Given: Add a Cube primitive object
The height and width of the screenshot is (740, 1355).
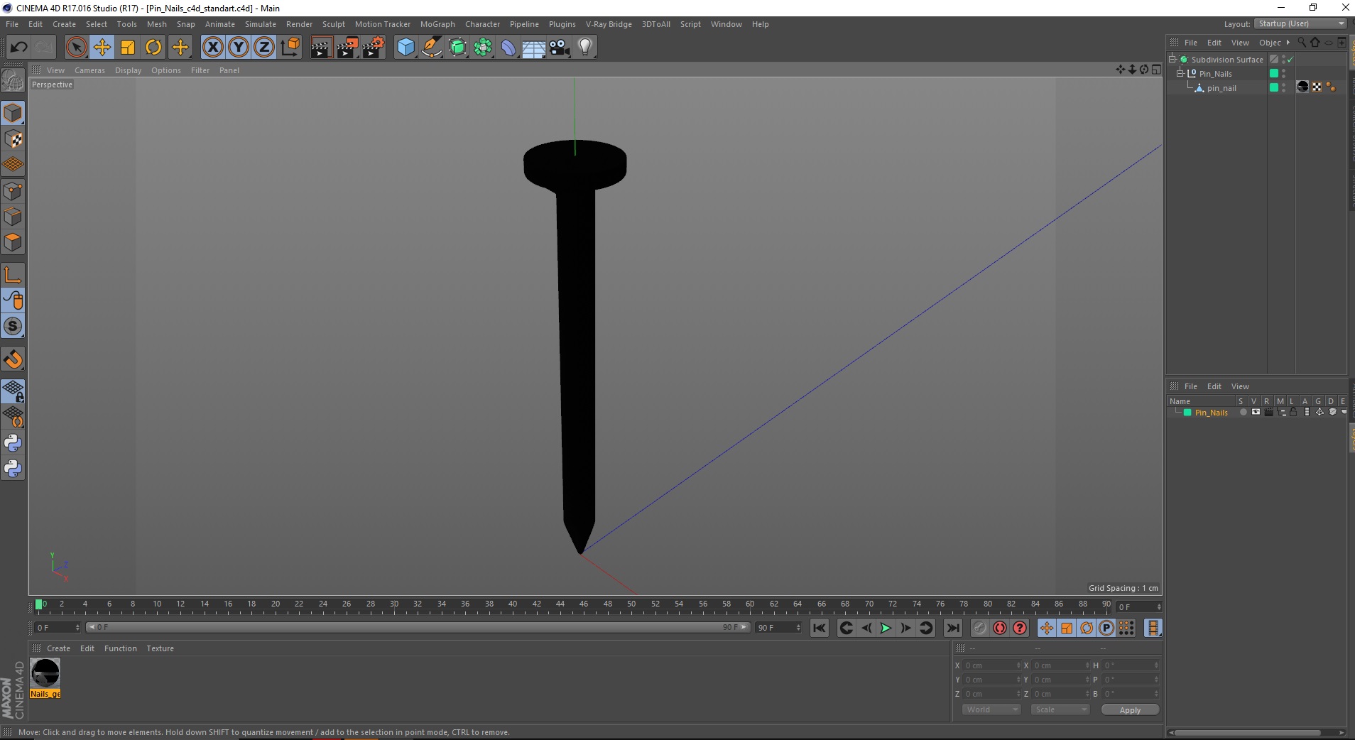Looking at the screenshot, I should click(406, 48).
